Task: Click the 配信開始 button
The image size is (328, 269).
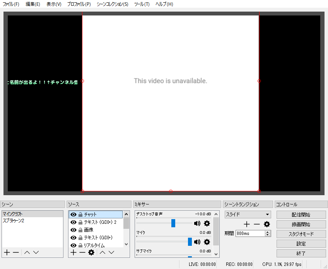Action: coord(301,215)
